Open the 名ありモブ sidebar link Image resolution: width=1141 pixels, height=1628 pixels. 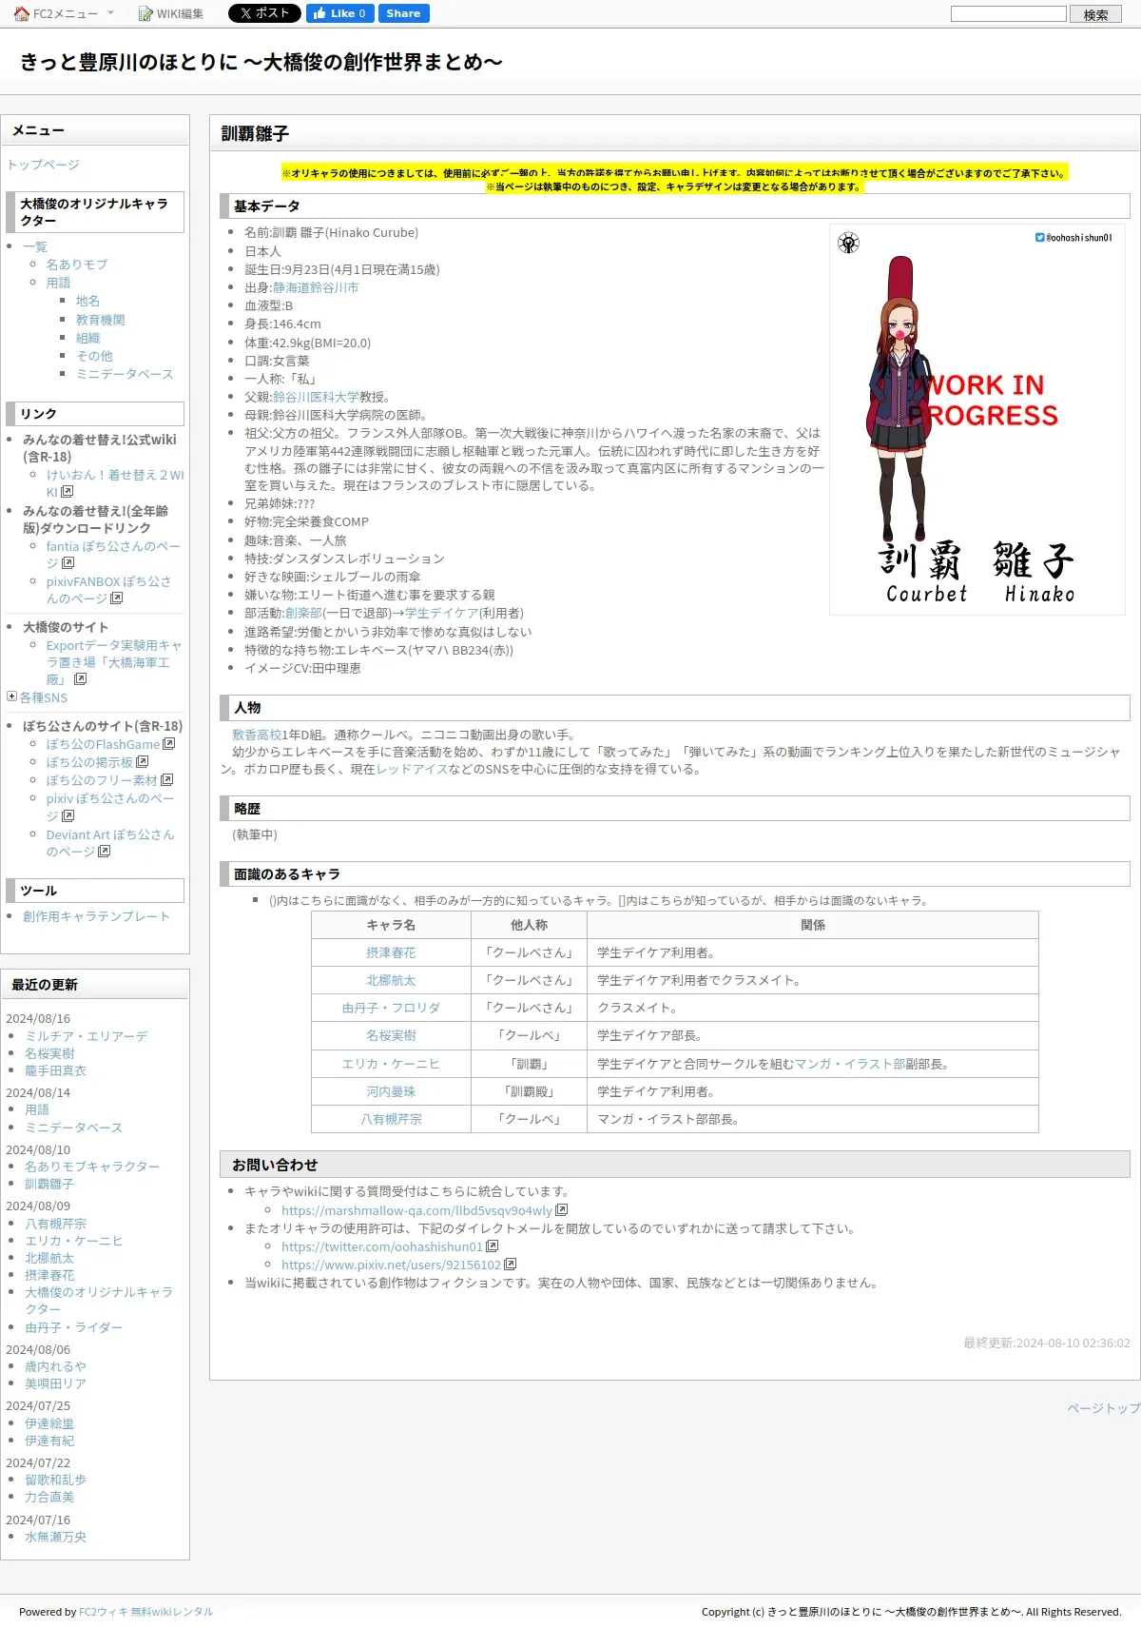pyautogui.click(x=77, y=265)
